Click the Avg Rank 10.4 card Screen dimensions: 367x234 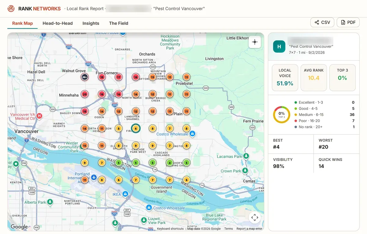pos(314,78)
